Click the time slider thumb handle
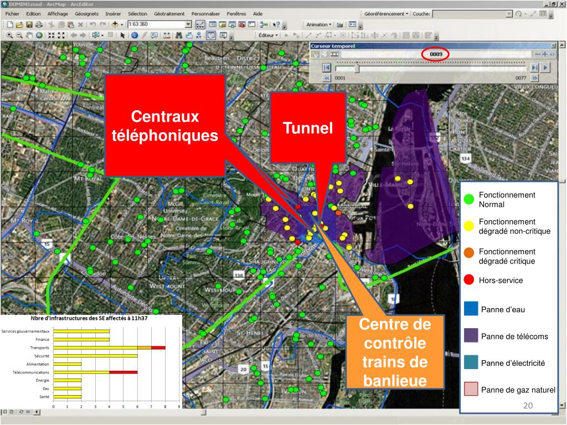This screenshot has height=425, width=567. tap(357, 67)
